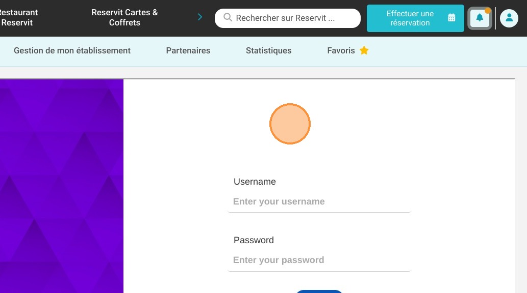The image size is (527, 293).
Task: Open the Gestion de mon établissement menu
Action: pos(72,51)
